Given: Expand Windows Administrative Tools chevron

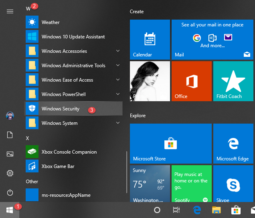Looking at the screenshot, I should (118, 65).
